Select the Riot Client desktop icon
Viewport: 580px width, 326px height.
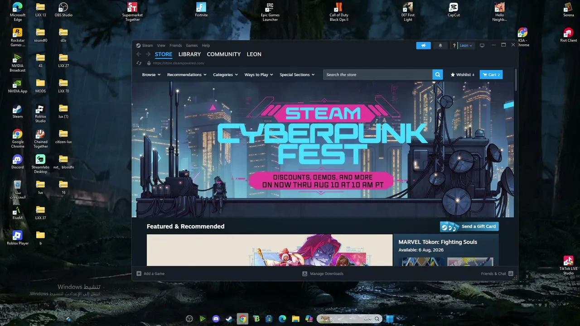click(x=568, y=35)
